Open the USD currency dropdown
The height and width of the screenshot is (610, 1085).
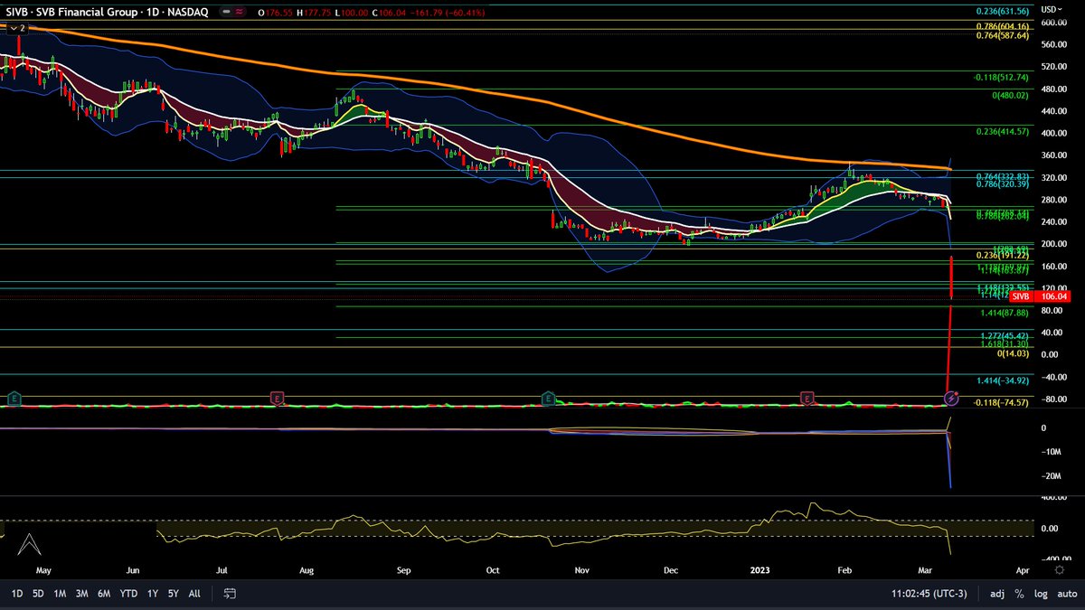[x=1052, y=9]
